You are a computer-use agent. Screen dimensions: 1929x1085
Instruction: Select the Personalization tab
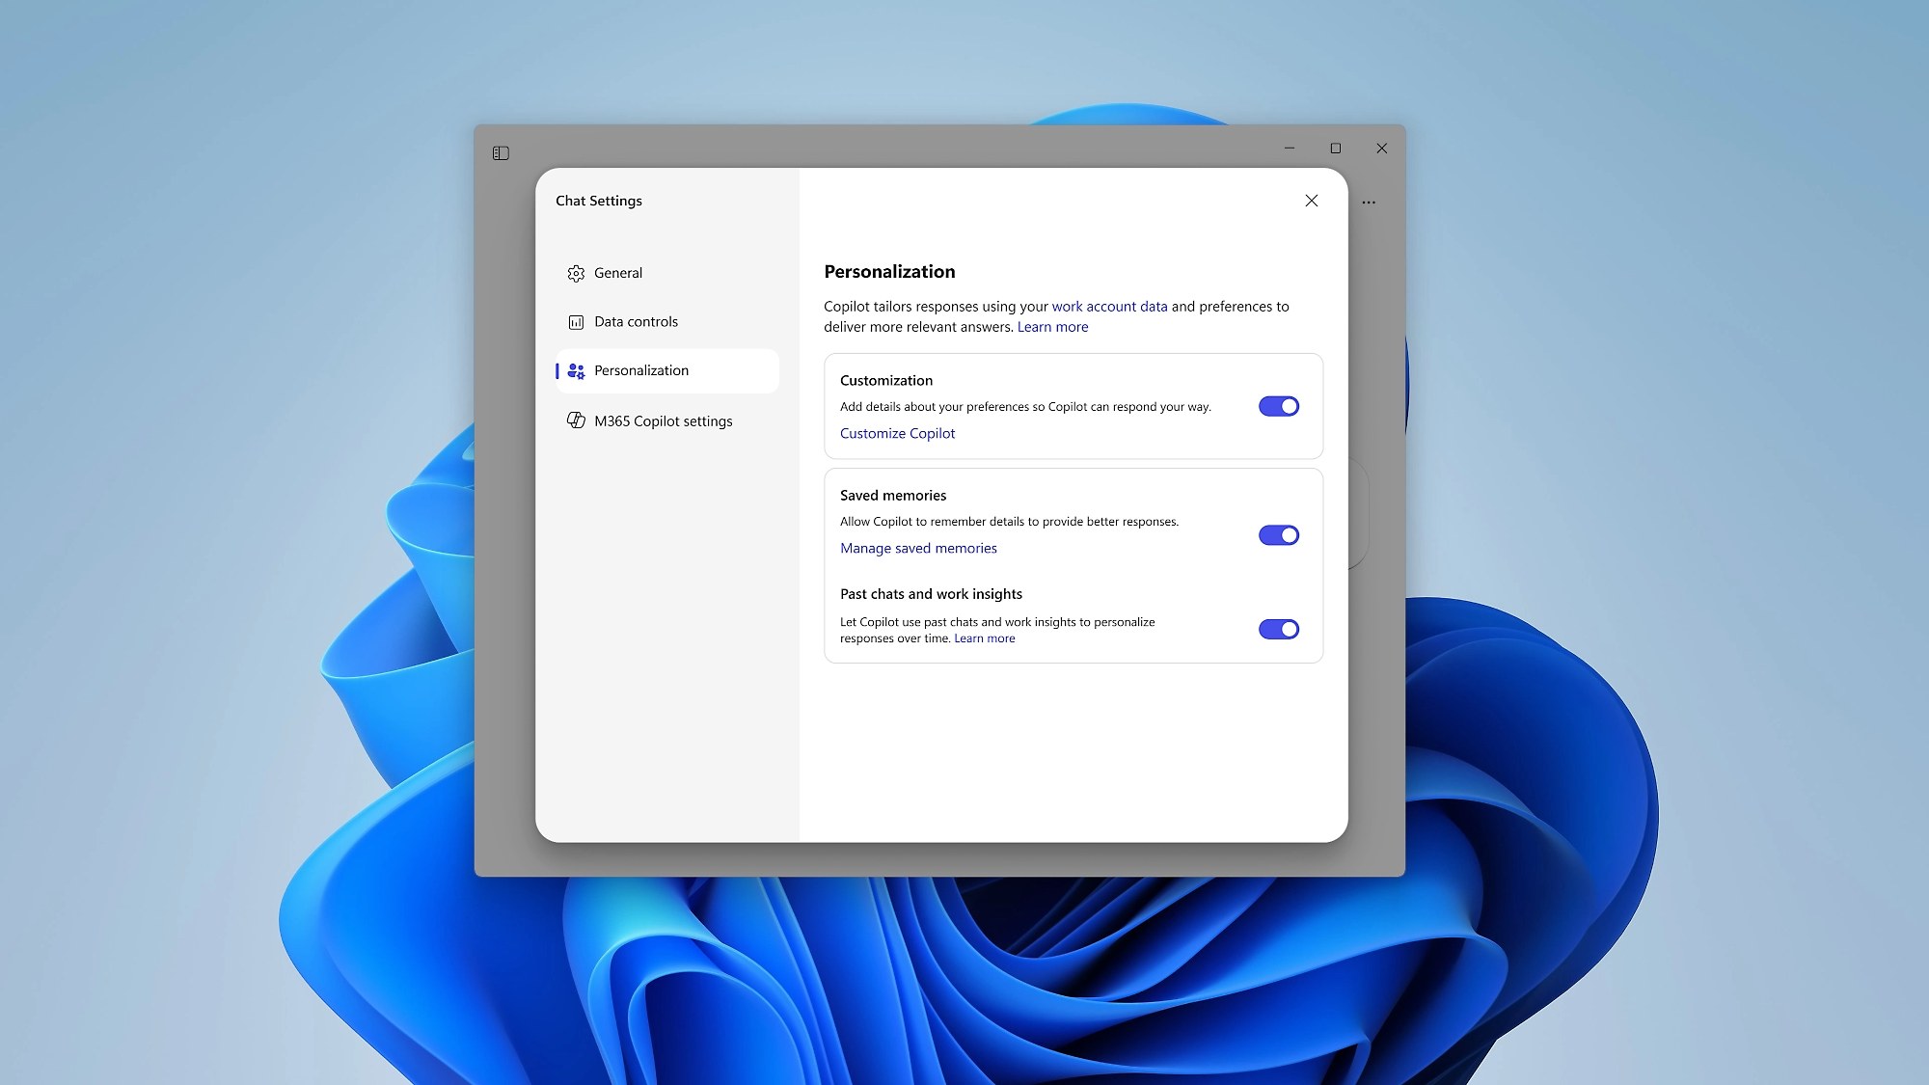(667, 371)
